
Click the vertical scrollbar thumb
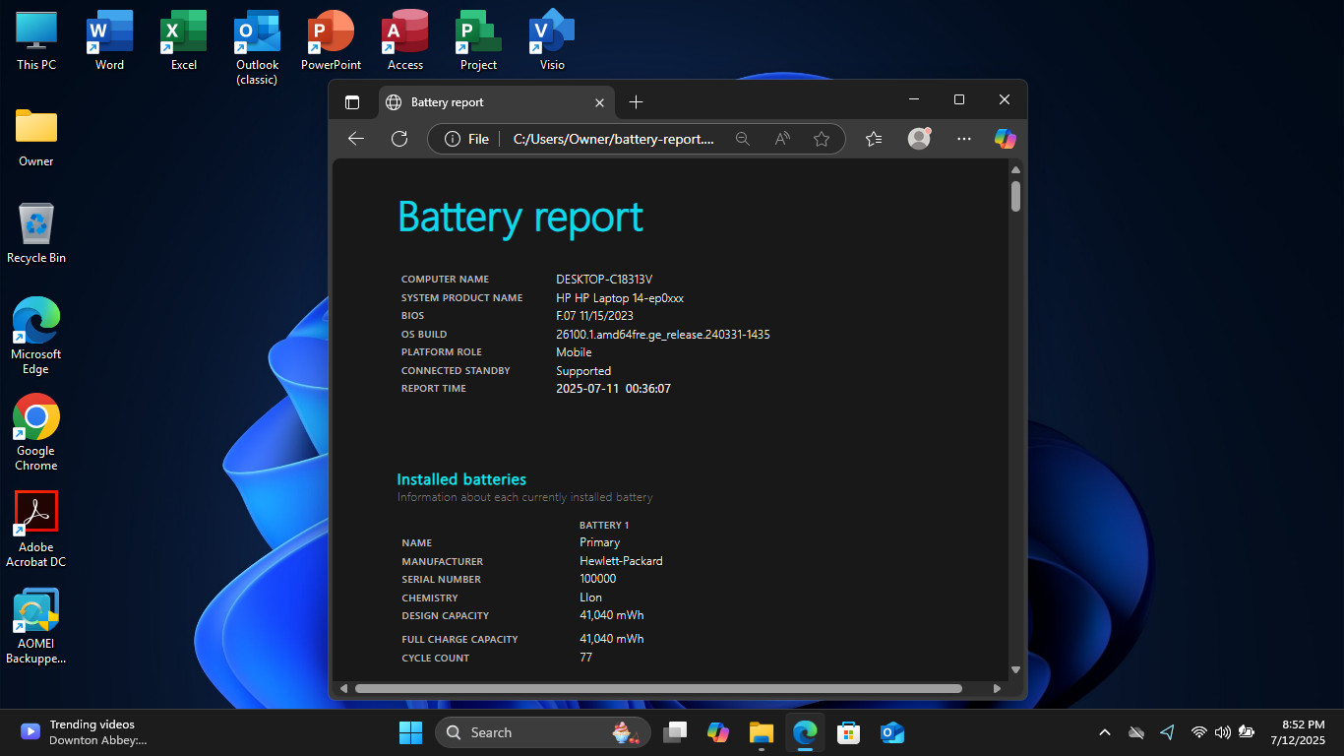[1015, 195]
